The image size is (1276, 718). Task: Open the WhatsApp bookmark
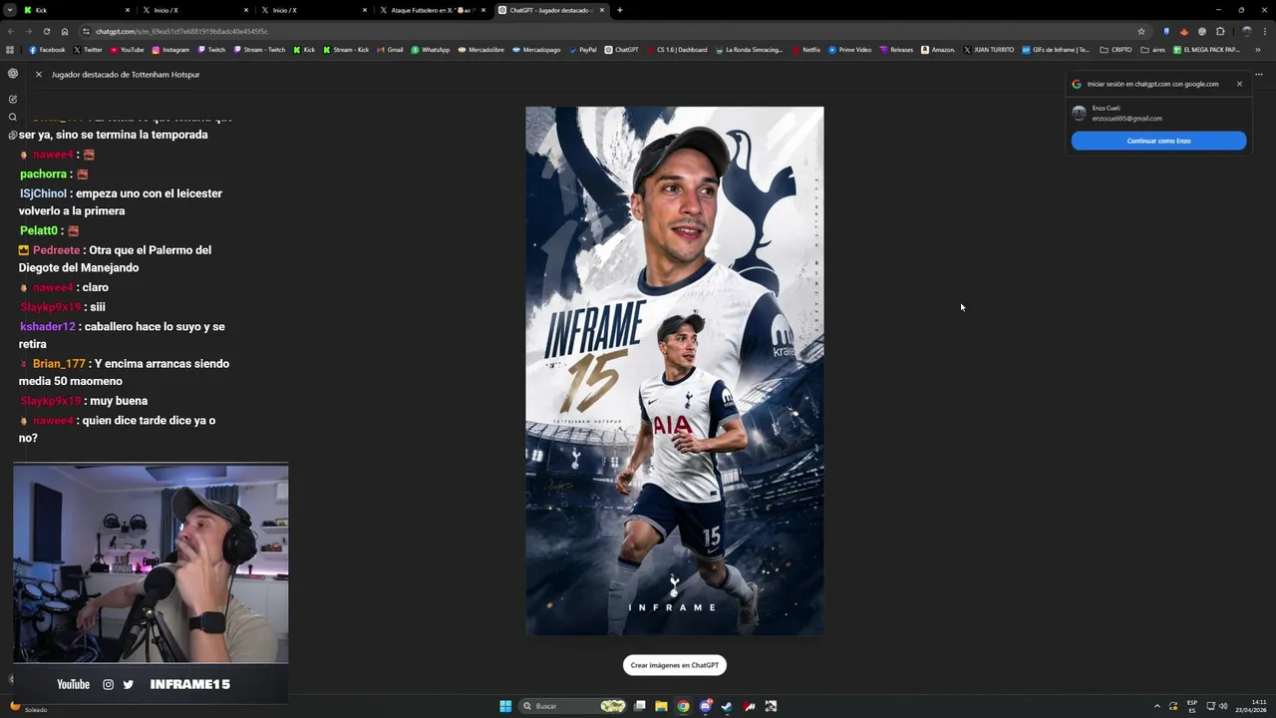tap(431, 50)
